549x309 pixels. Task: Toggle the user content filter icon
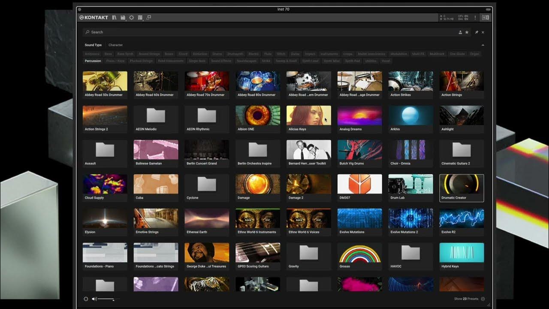[x=460, y=32]
